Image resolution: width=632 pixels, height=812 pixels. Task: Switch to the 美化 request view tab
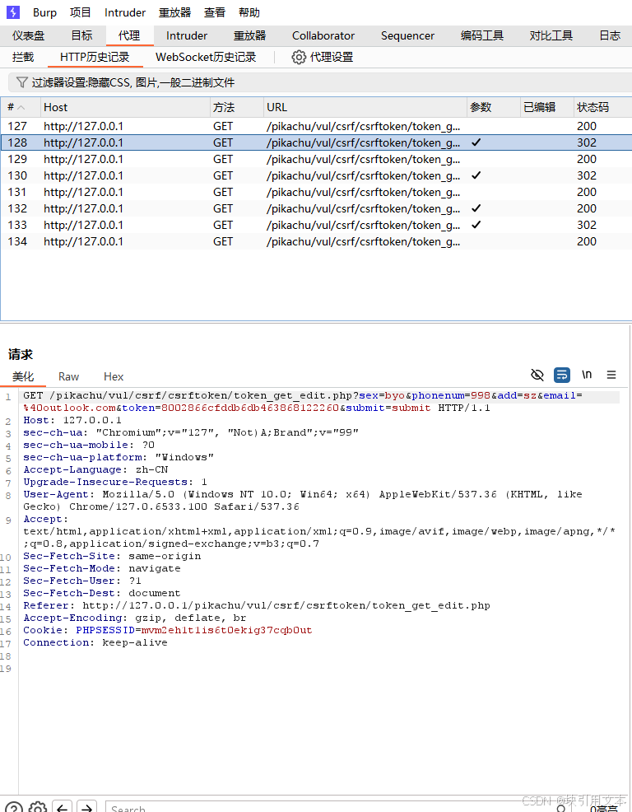(x=23, y=376)
